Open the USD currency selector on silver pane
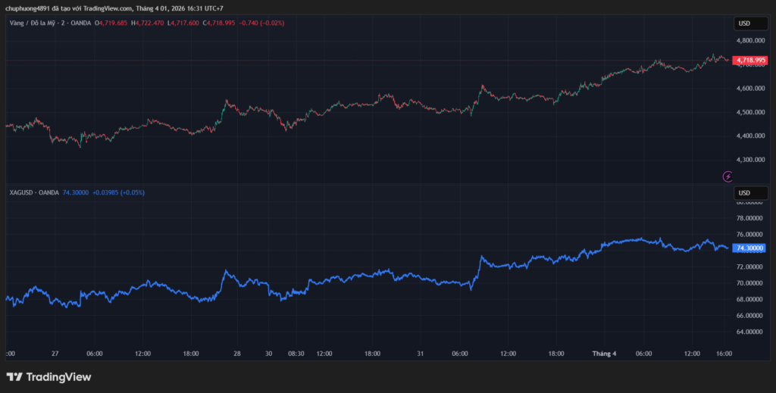The image size is (776, 393). [x=744, y=193]
